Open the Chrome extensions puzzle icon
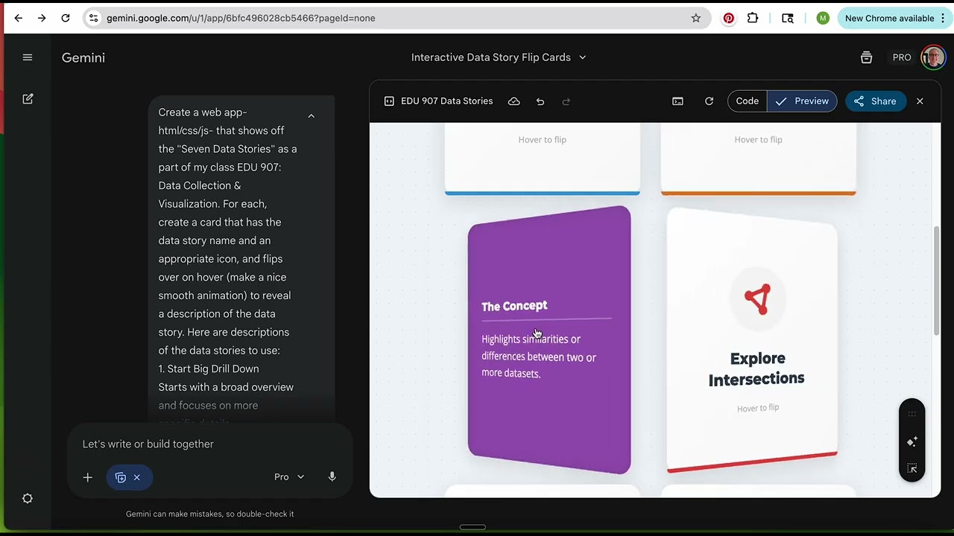The image size is (954, 536). (x=753, y=18)
